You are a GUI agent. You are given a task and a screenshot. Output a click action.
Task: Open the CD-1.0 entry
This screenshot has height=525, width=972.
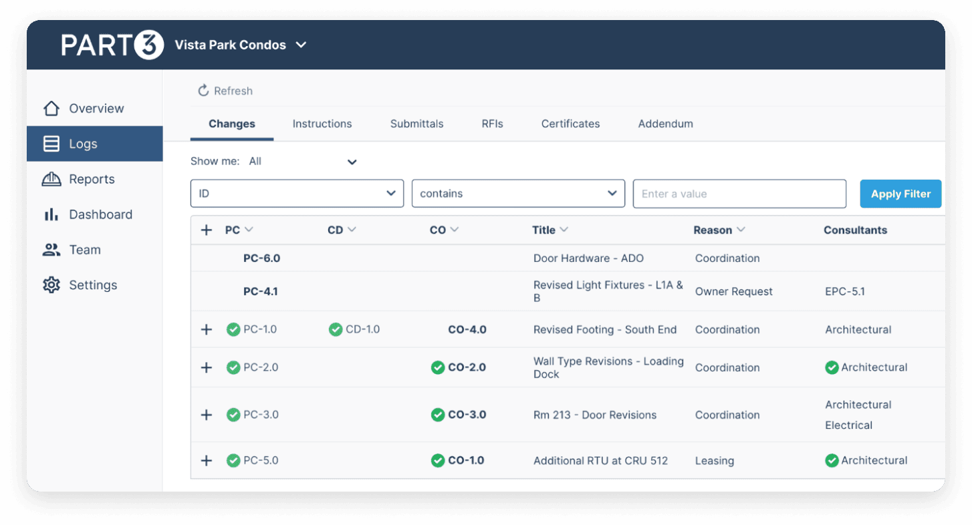tap(362, 329)
